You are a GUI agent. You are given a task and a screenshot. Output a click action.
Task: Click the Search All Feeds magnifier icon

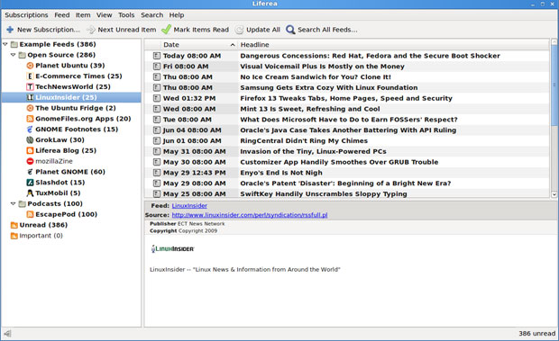[290, 30]
